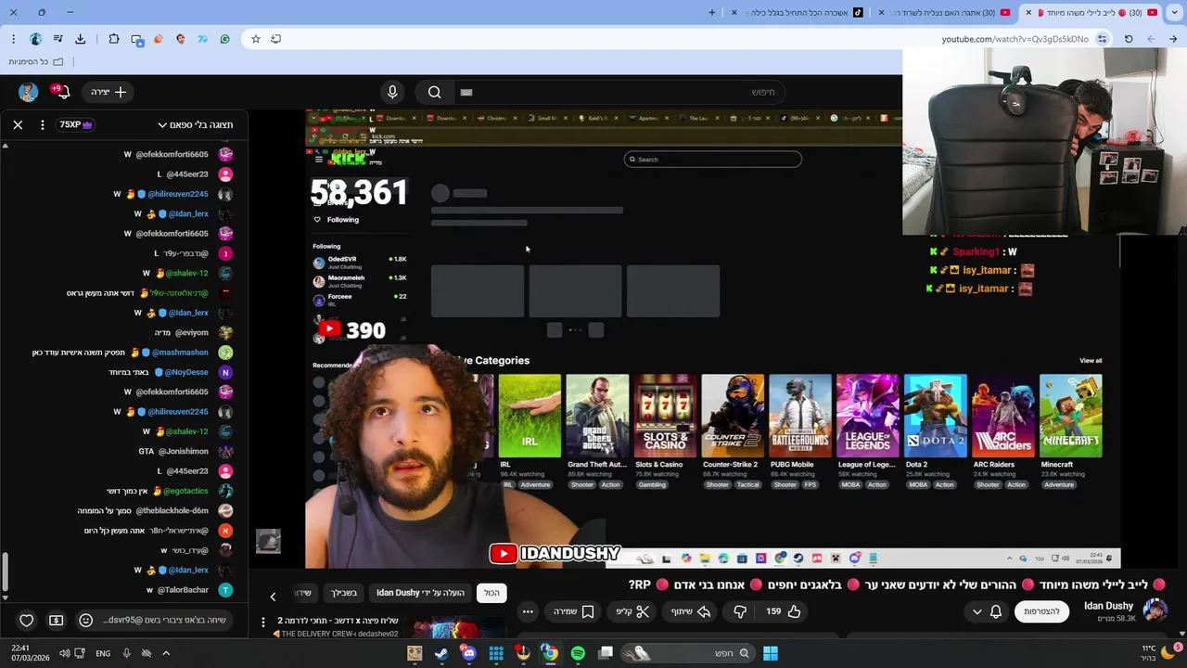Expand the chat view mode dropdown

195,124
